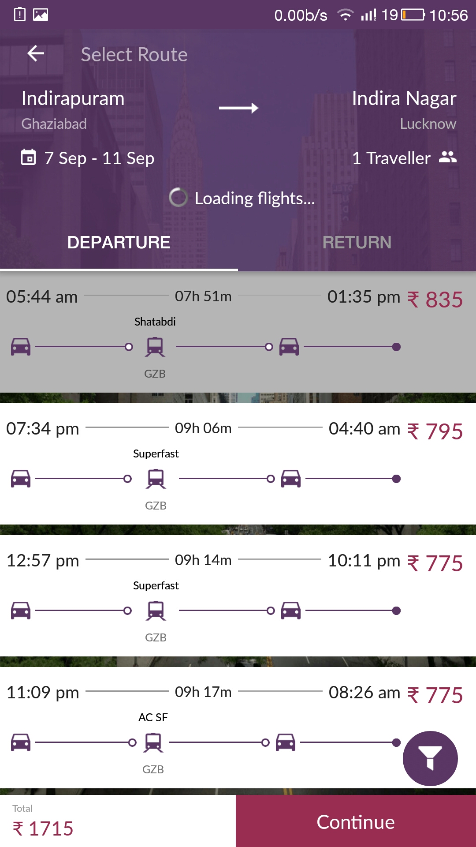Edit the 1 Traveller count

(x=391, y=158)
